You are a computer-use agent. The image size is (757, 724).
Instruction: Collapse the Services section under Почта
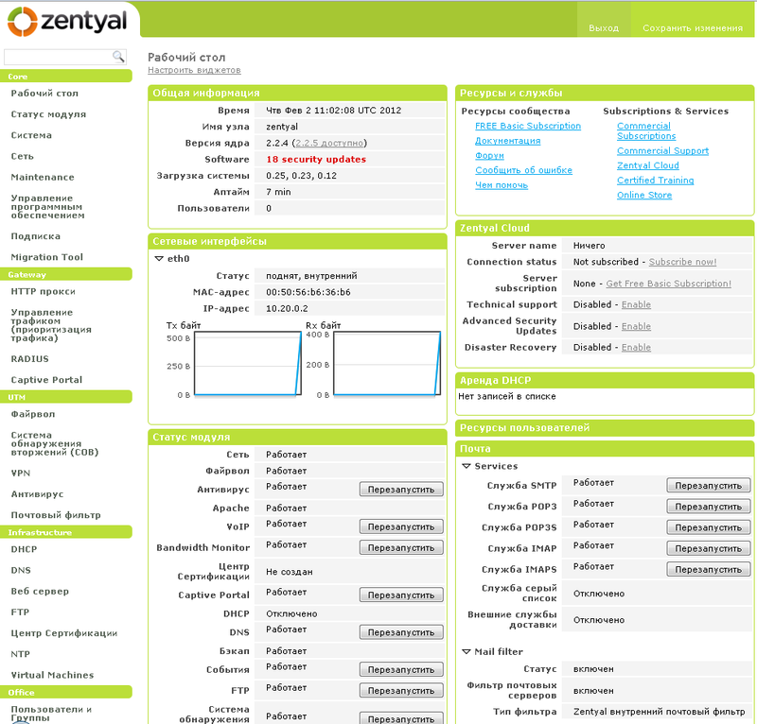point(467,467)
